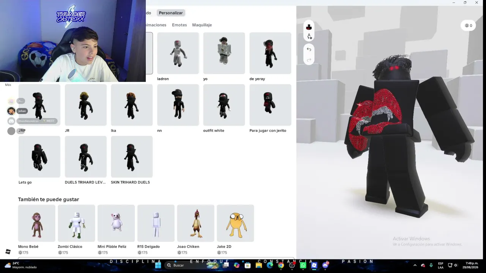Select the 'JRP' saved outfit
Screen dimensions: 486x273
click(x=39, y=105)
